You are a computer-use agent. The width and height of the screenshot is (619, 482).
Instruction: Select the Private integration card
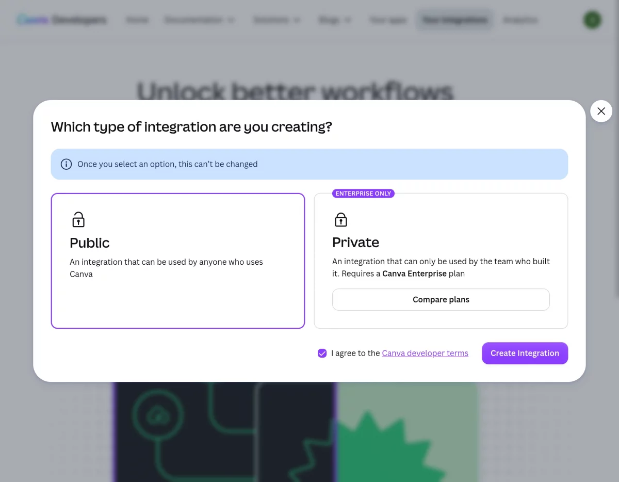tap(441, 261)
